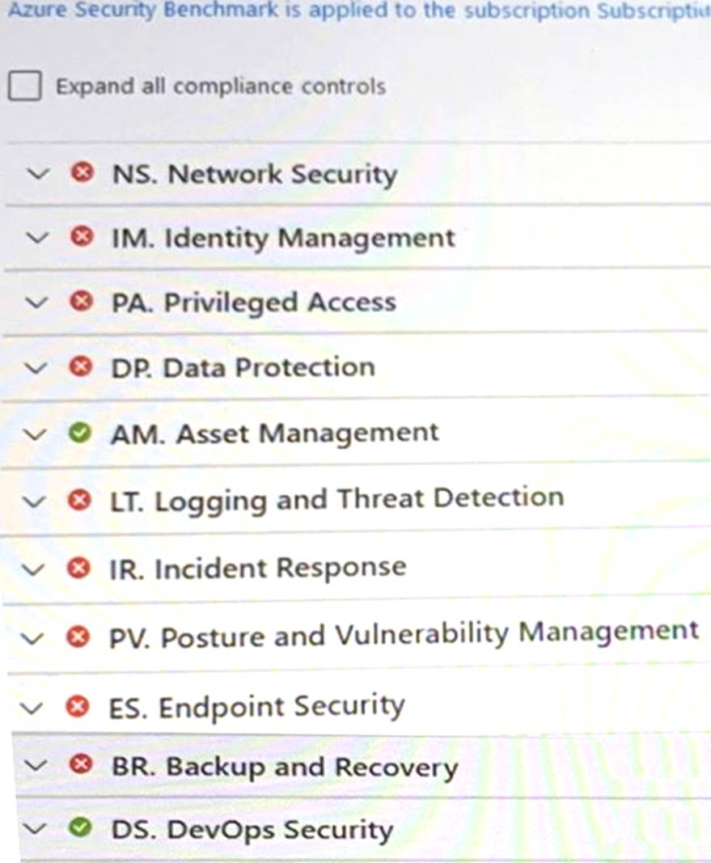
Task: Click the red failed icon beside Privileged Access
Action: click(79, 302)
